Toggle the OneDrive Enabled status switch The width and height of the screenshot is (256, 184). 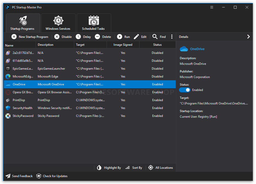(x=185, y=90)
